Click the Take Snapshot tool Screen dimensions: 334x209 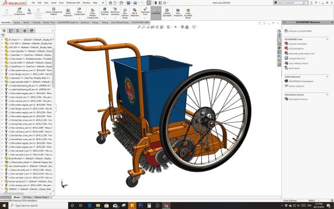coord(178,13)
